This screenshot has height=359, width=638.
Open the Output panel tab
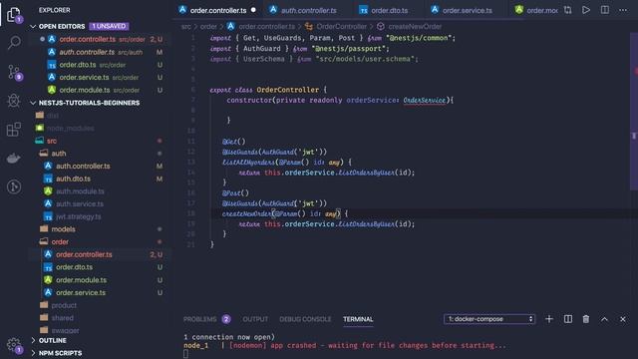tap(255, 319)
